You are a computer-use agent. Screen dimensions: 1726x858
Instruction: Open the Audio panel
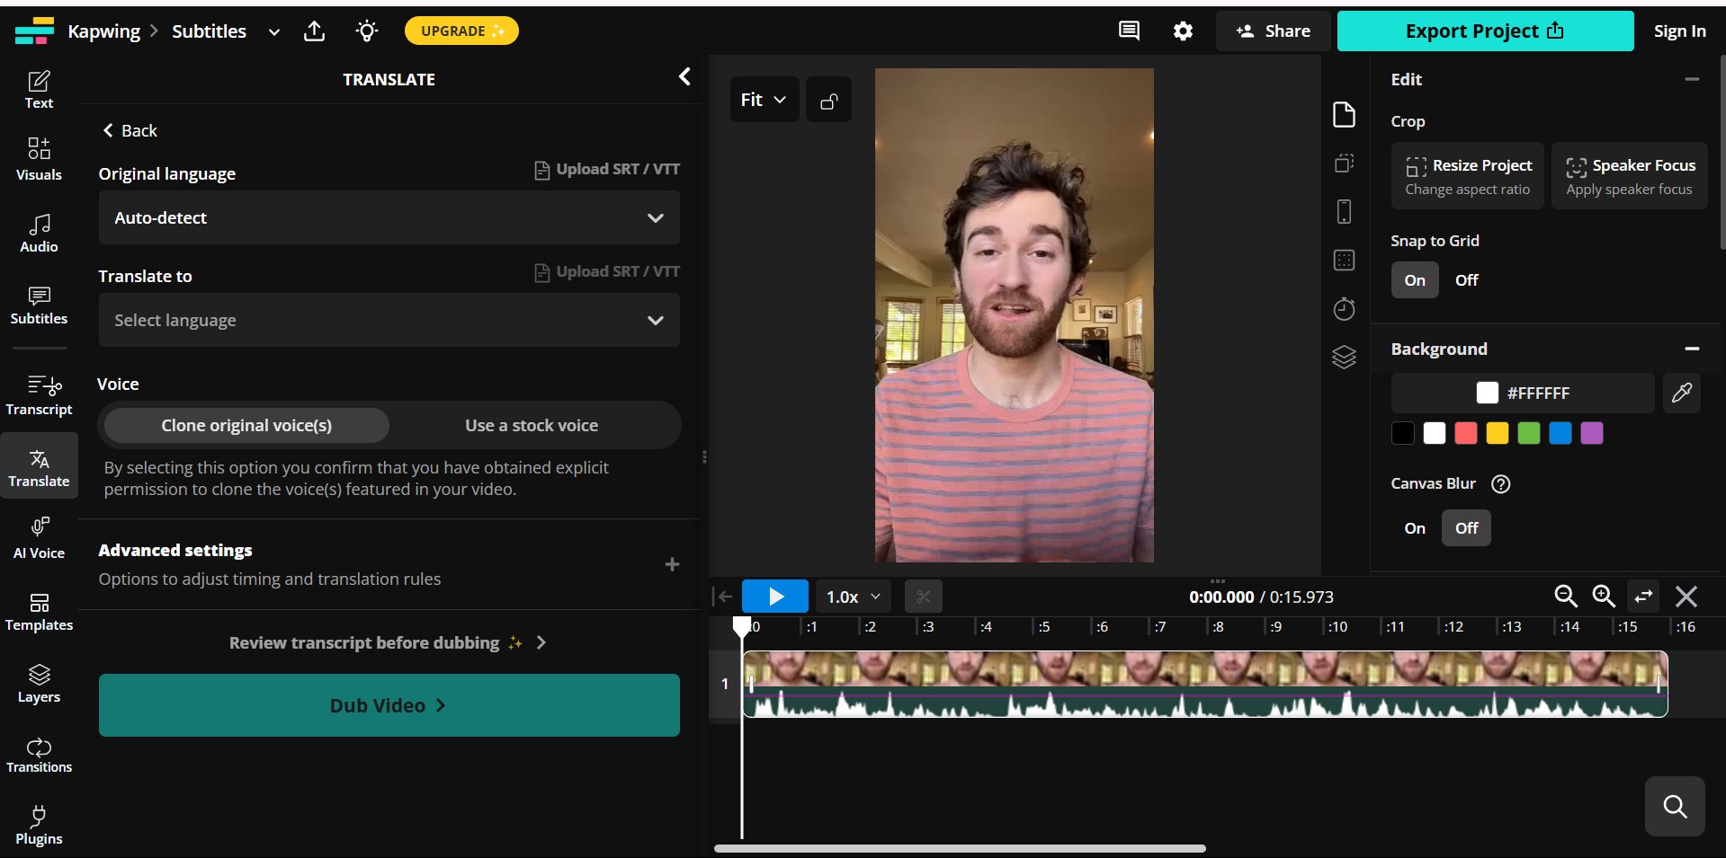(x=38, y=233)
